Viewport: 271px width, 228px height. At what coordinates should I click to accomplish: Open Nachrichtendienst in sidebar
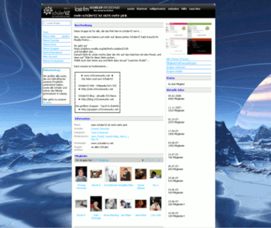52,52
